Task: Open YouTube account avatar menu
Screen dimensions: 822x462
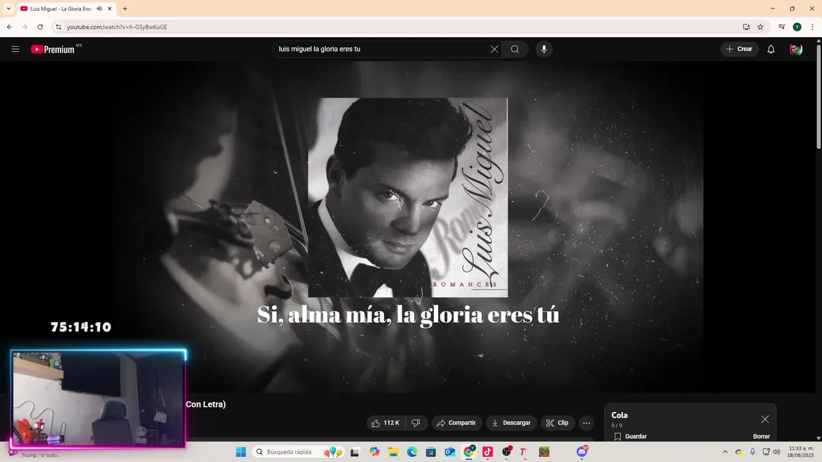Action: pos(796,49)
